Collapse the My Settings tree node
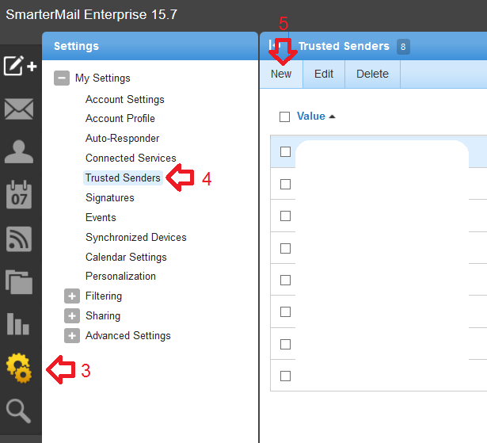This screenshot has width=487, height=443. pyautogui.click(x=62, y=78)
